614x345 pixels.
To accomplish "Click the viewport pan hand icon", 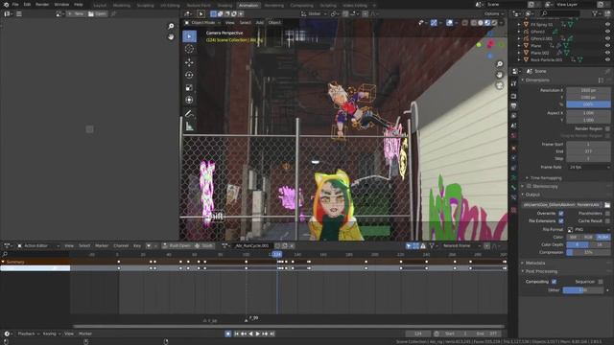I will point(500,75).
